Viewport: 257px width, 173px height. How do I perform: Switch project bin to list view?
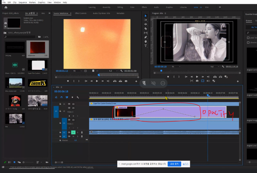tap(10, 162)
